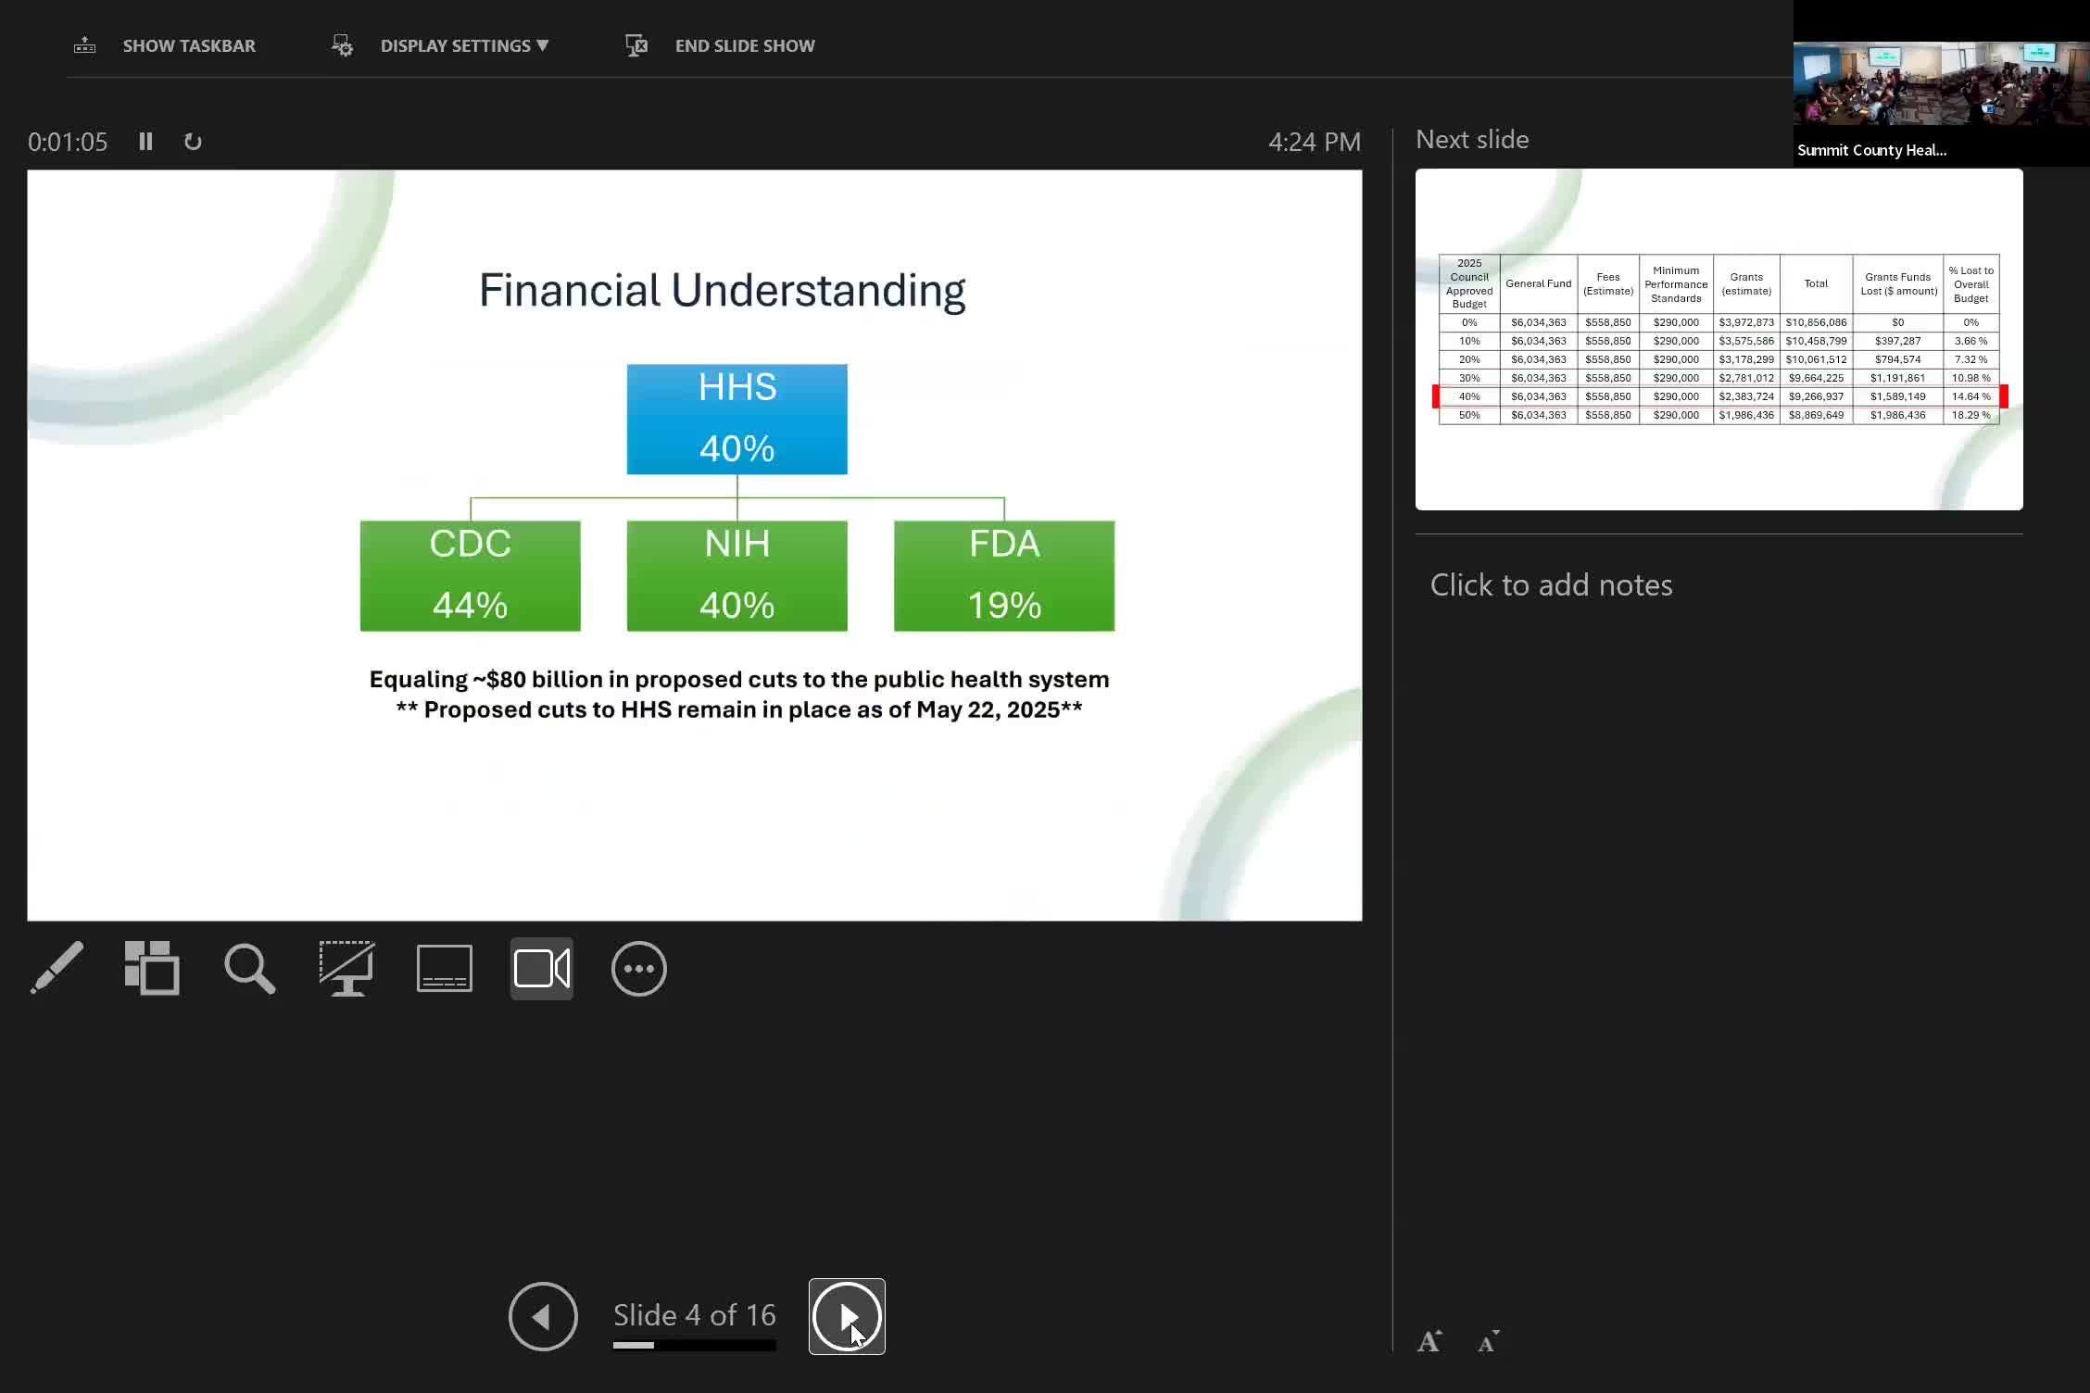Select the Zoom into slide magnifier
This screenshot has width=2090, height=1393.
click(x=249, y=969)
